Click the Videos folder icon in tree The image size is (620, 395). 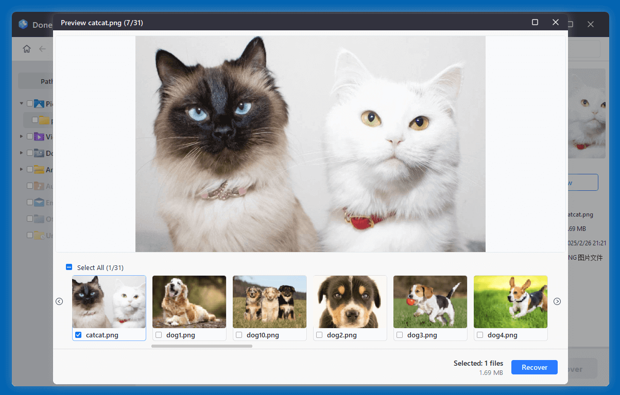(39, 137)
